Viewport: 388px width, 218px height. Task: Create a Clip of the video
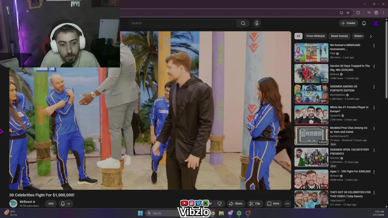point(255,203)
